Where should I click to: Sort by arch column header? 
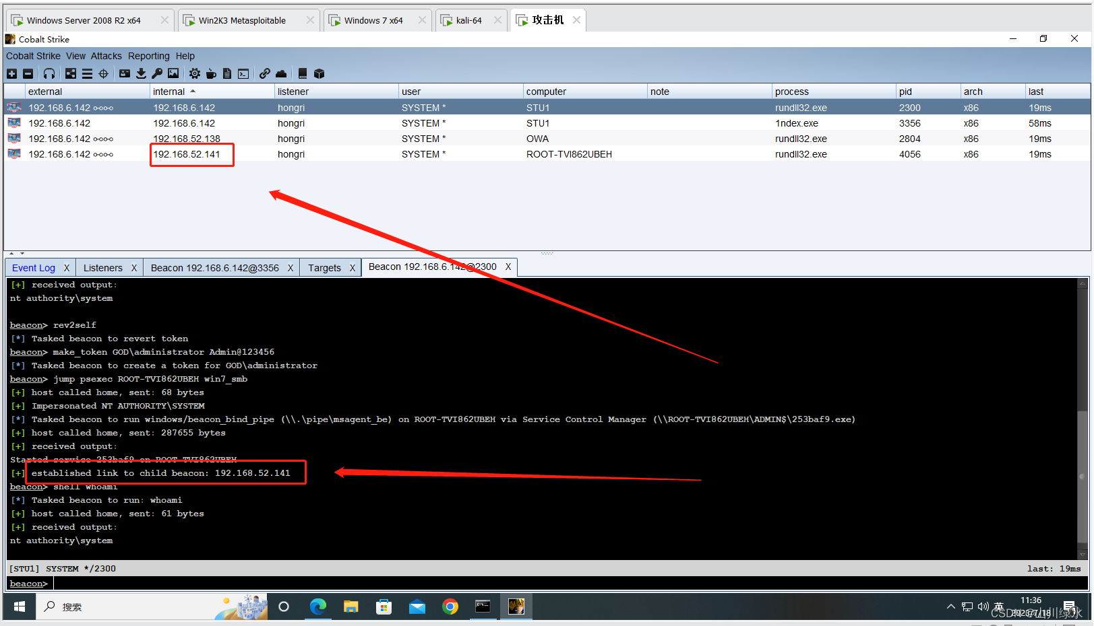pos(994,92)
